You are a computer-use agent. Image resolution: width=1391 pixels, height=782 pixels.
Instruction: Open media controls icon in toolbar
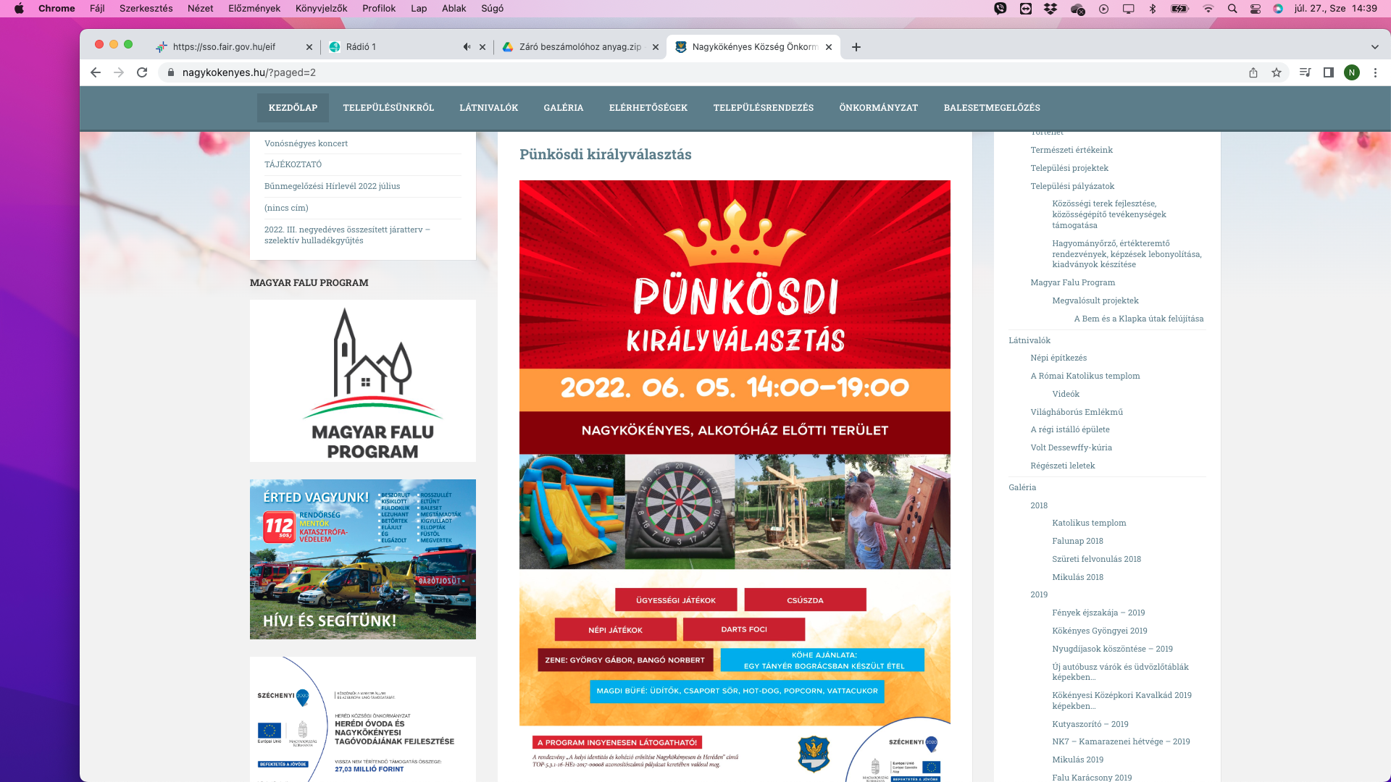(x=1305, y=72)
